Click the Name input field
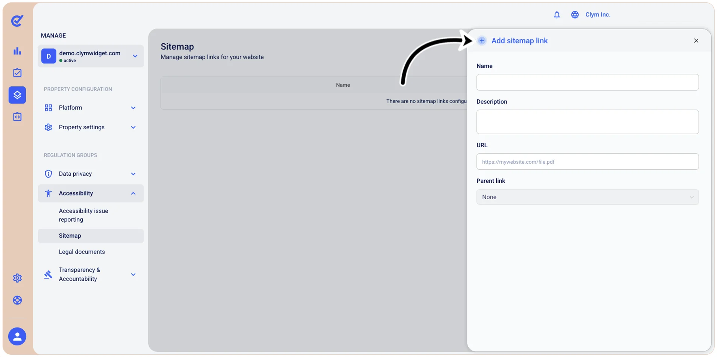 point(587,82)
